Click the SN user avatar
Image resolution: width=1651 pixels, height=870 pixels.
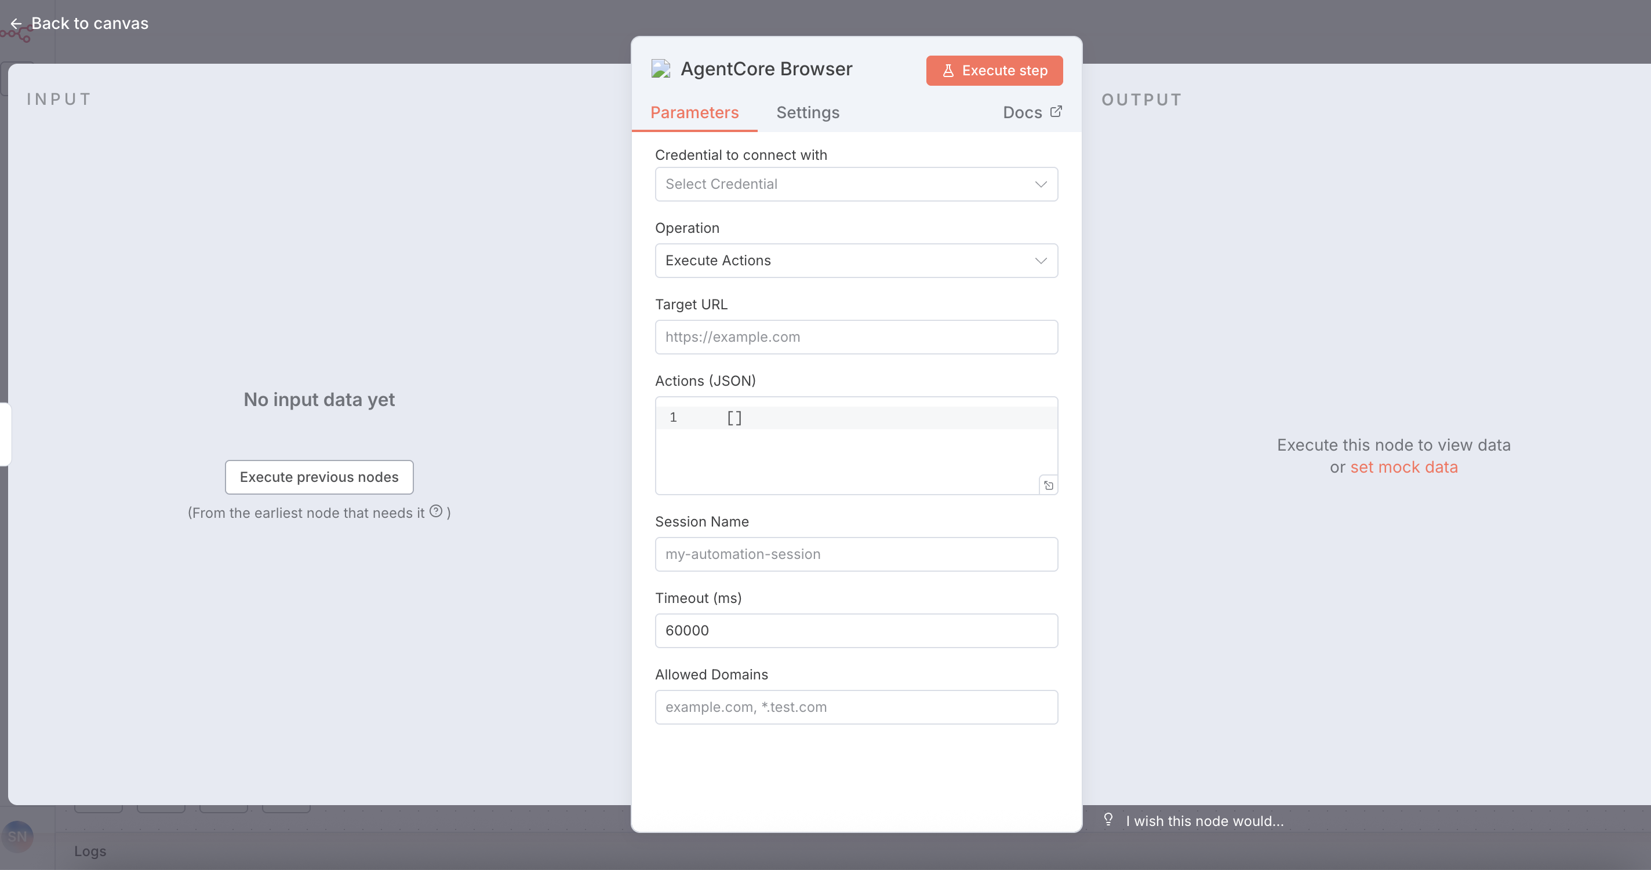coord(17,836)
